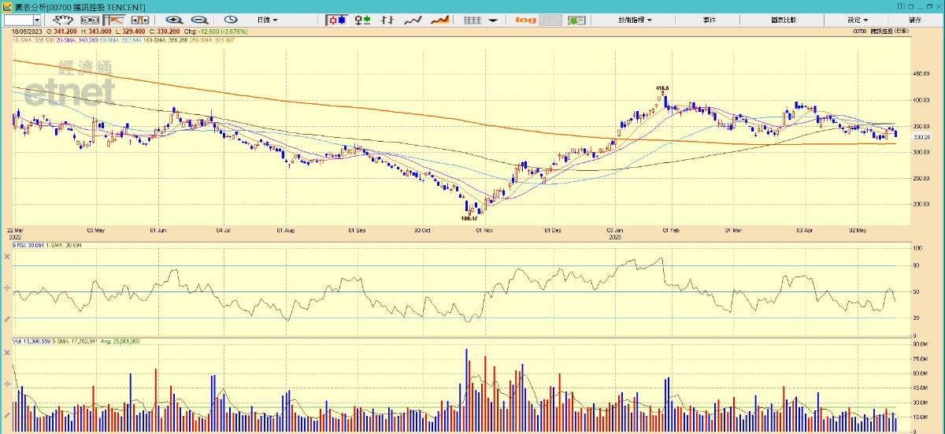The image size is (945, 434).
Task: Toggle the log scale
Action: [526, 20]
